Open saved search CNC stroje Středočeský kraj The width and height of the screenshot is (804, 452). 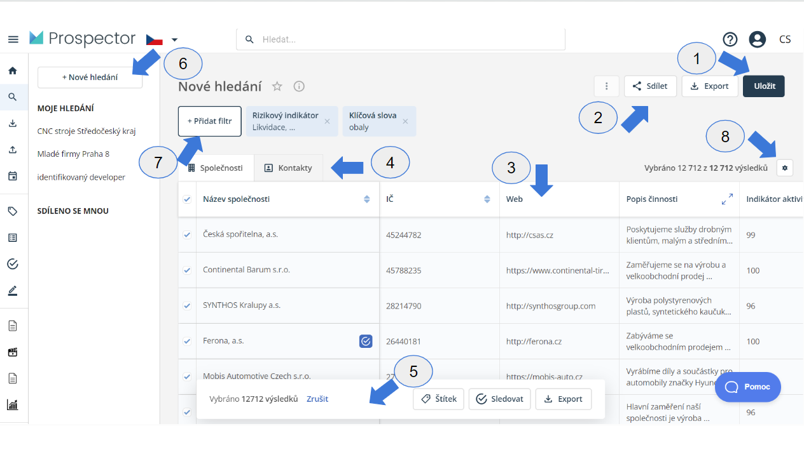[x=87, y=131]
